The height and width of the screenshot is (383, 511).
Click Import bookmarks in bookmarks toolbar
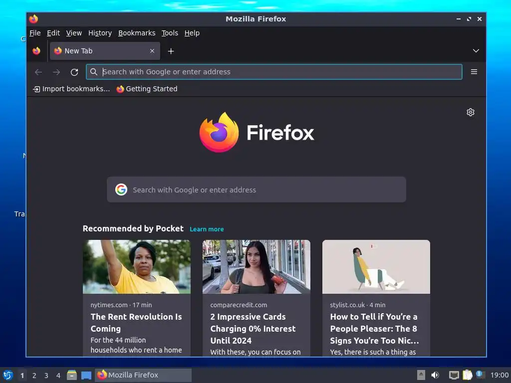(x=71, y=89)
